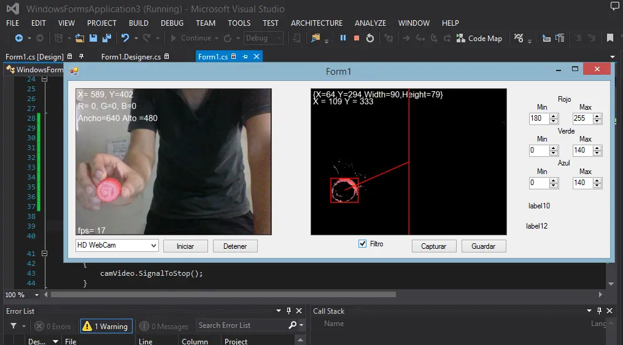The image size is (623, 345).
Task: Click the bookmark icon in the toolbar
Action: [x=610, y=37]
